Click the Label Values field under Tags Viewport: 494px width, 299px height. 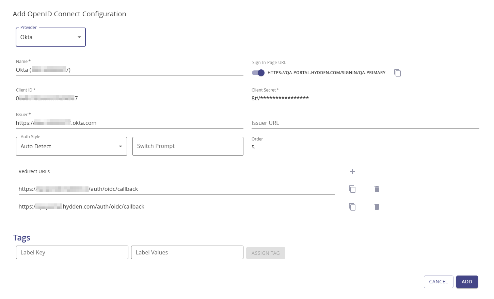click(187, 252)
